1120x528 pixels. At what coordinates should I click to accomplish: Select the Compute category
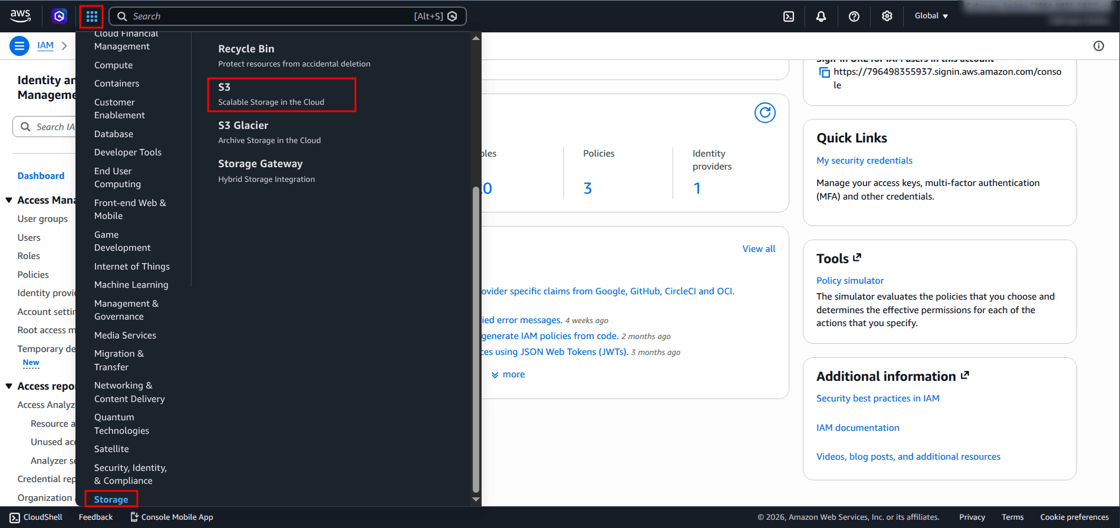(x=113, y=65)
